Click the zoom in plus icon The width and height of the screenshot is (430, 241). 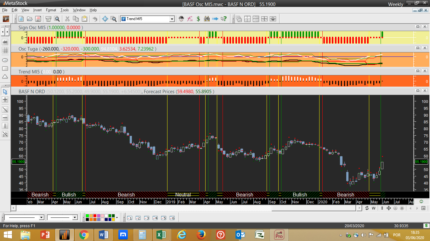402,208
